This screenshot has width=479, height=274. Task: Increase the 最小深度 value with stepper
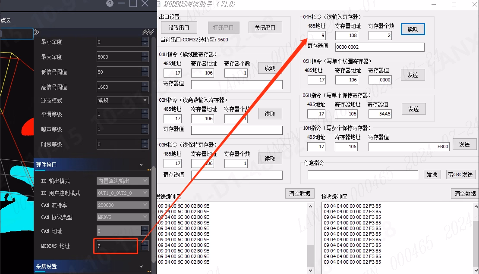(x=145, y=39)
